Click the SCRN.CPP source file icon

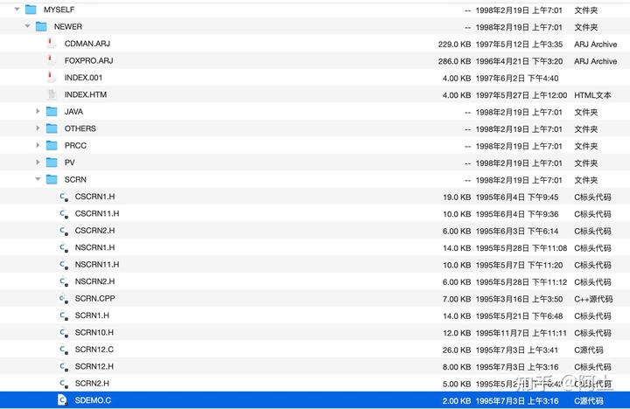[62, 299]
